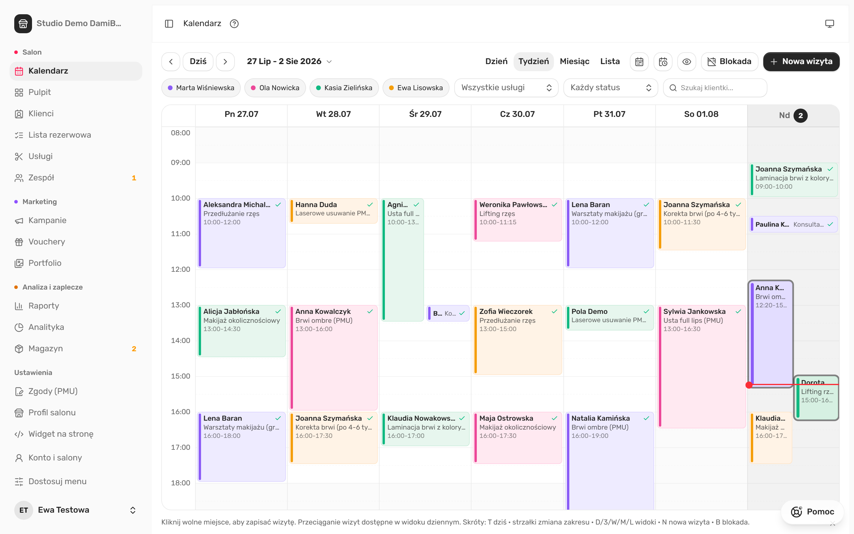
Task: Expand the Każdy status dropdown
Action: [x=611, y=88]
